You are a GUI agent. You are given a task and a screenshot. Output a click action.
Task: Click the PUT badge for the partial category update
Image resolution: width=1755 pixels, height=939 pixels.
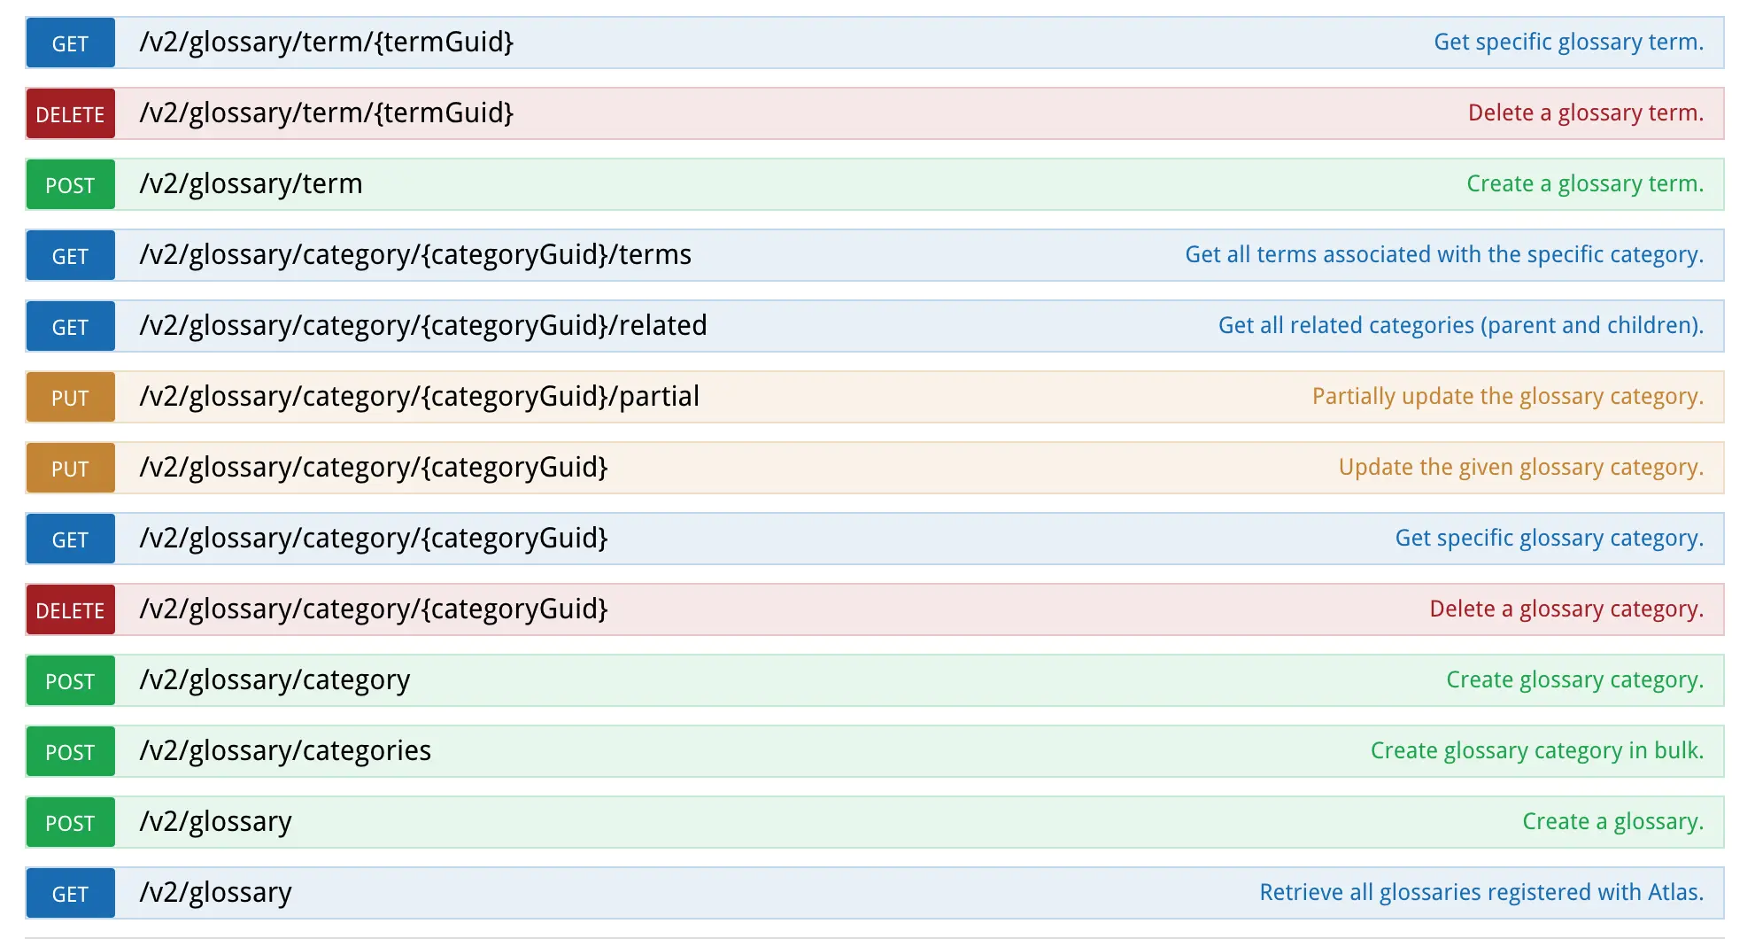coord(70,397)
